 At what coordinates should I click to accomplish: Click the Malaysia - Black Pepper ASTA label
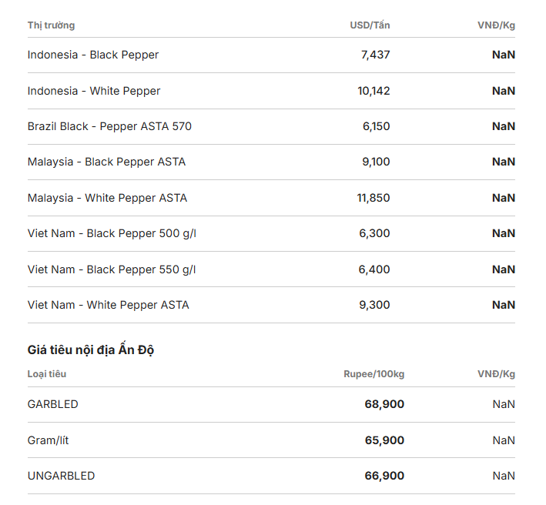click(x=106, y=162)
